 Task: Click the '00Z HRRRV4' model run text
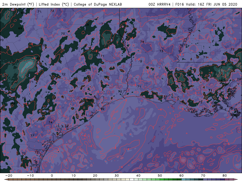[x=159, y=5]
